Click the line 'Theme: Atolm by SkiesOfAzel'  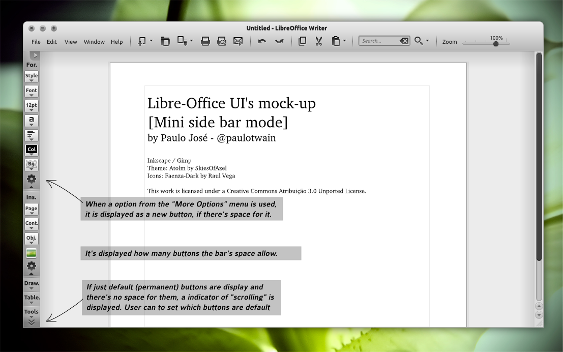pos(187,168)
